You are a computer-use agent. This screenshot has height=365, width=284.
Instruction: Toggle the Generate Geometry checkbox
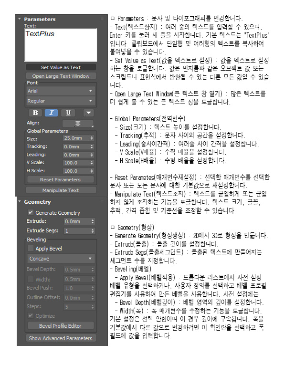tap(31, 212)
